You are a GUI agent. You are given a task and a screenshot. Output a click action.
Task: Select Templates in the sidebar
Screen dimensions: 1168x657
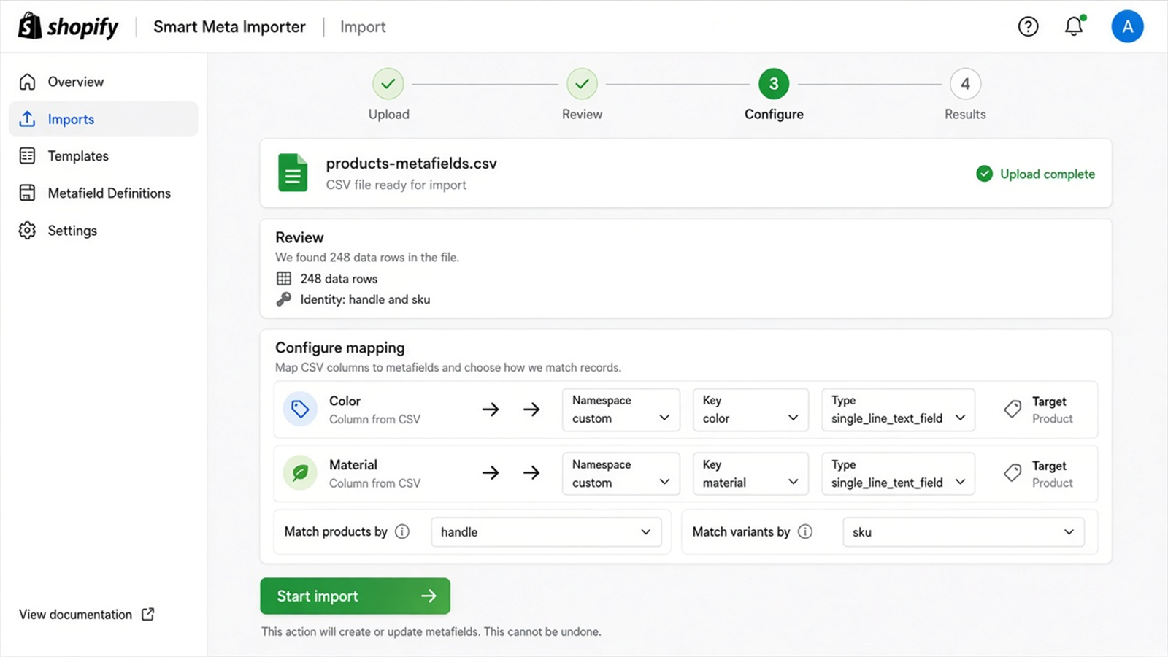point(104,155)
